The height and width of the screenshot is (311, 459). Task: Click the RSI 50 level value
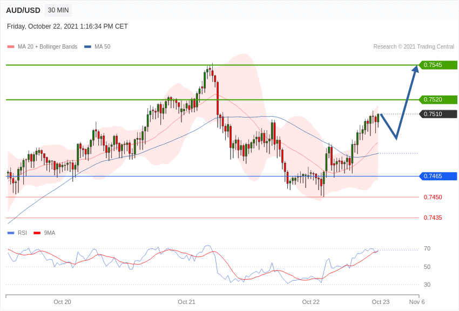[x=427, y=267]
